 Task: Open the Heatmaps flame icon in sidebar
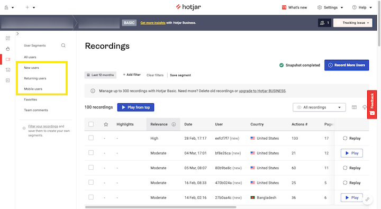coord(8,49)
